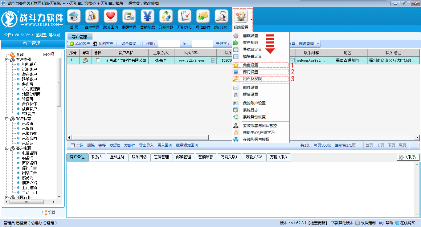Click 帮助 question icon in status bar
The height and width of the screenshot is (227, 421).
tap(381, 223)
